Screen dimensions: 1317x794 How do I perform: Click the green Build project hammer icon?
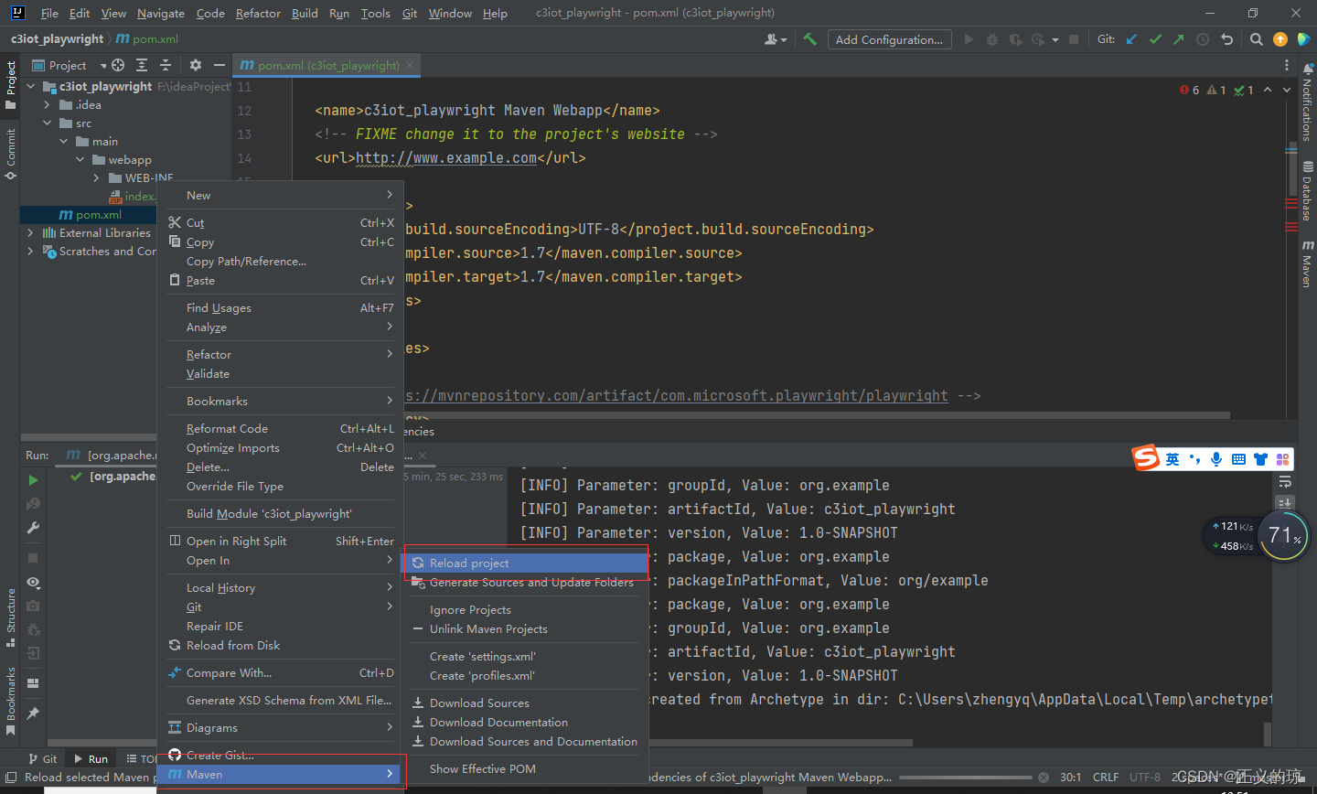pyautogui.click(x=809, y=39)
